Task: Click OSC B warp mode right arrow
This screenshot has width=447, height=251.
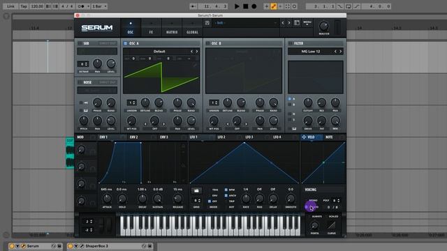Action: click(247, 124)
